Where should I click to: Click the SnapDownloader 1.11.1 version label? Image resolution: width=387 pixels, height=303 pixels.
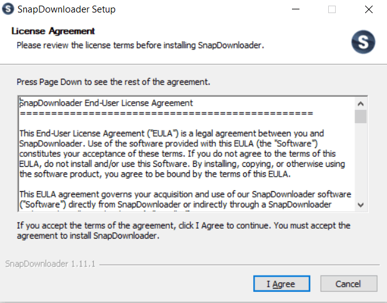[x=50, y=264]
